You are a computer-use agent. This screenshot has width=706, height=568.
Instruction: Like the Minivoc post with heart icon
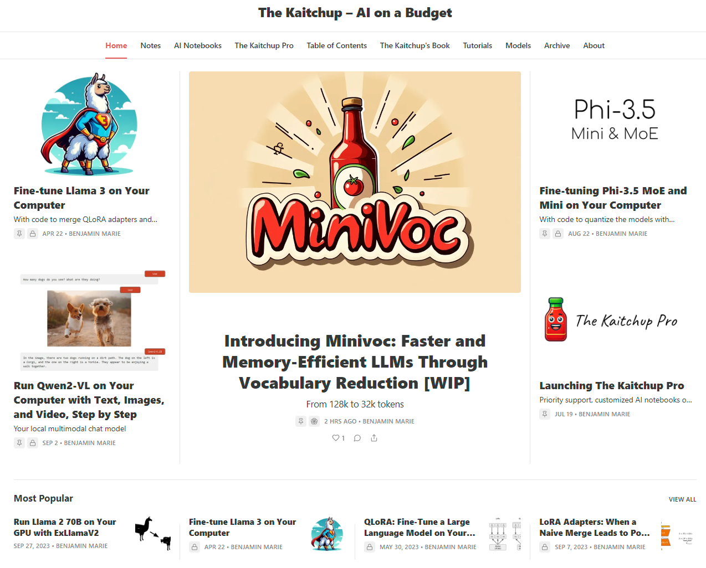338,438
